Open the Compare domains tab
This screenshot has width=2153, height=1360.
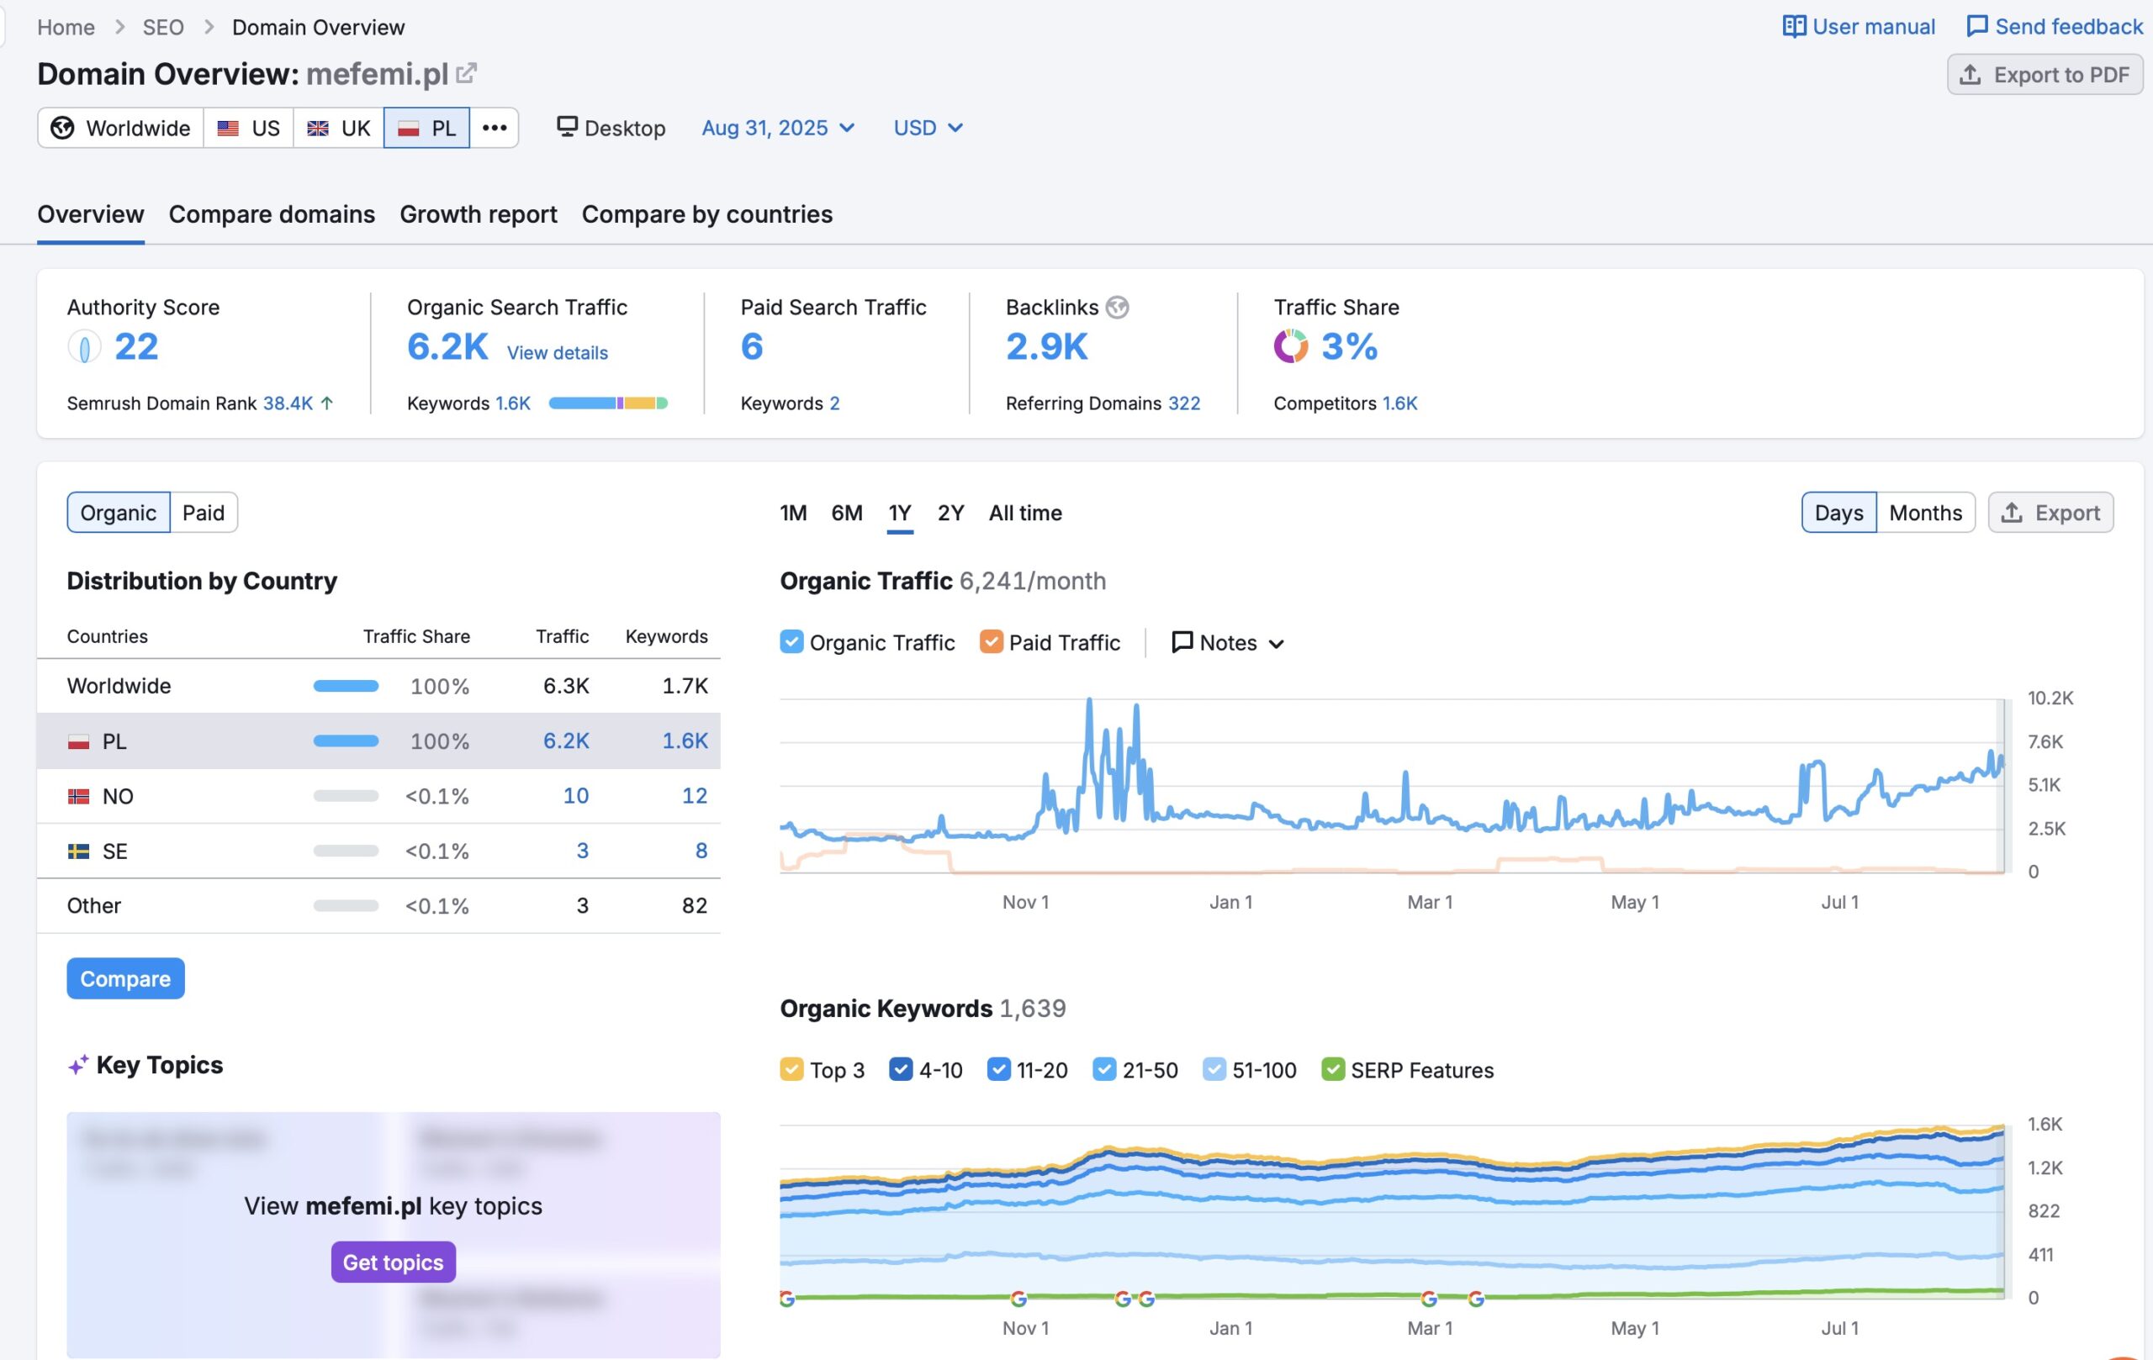[x=272, y=214]
